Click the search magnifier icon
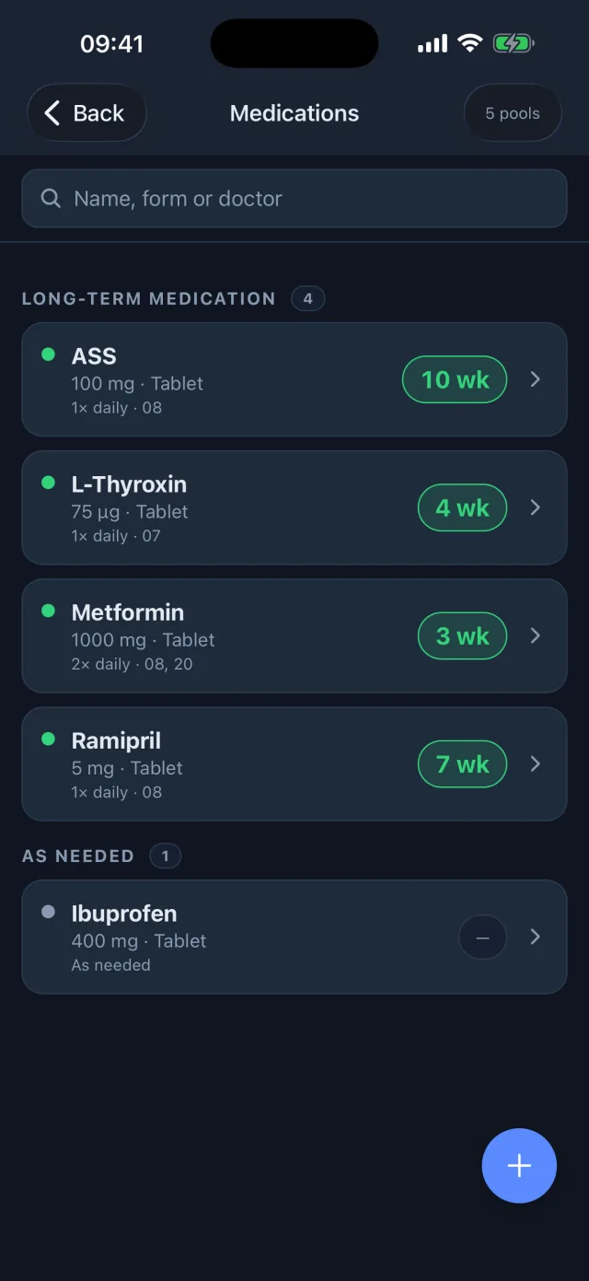Image resolution: width=589 pixels, height=1281 pixels. (51, 198)
